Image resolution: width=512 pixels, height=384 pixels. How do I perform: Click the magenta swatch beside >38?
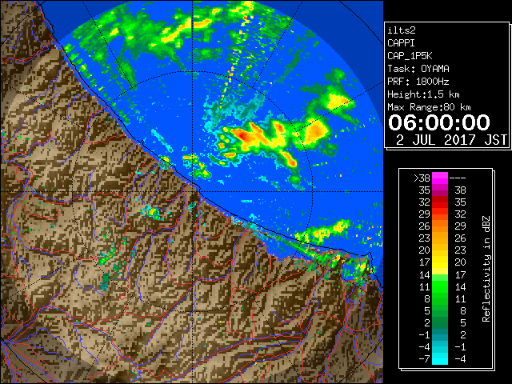pyautogui.click(x=440, y=178)
